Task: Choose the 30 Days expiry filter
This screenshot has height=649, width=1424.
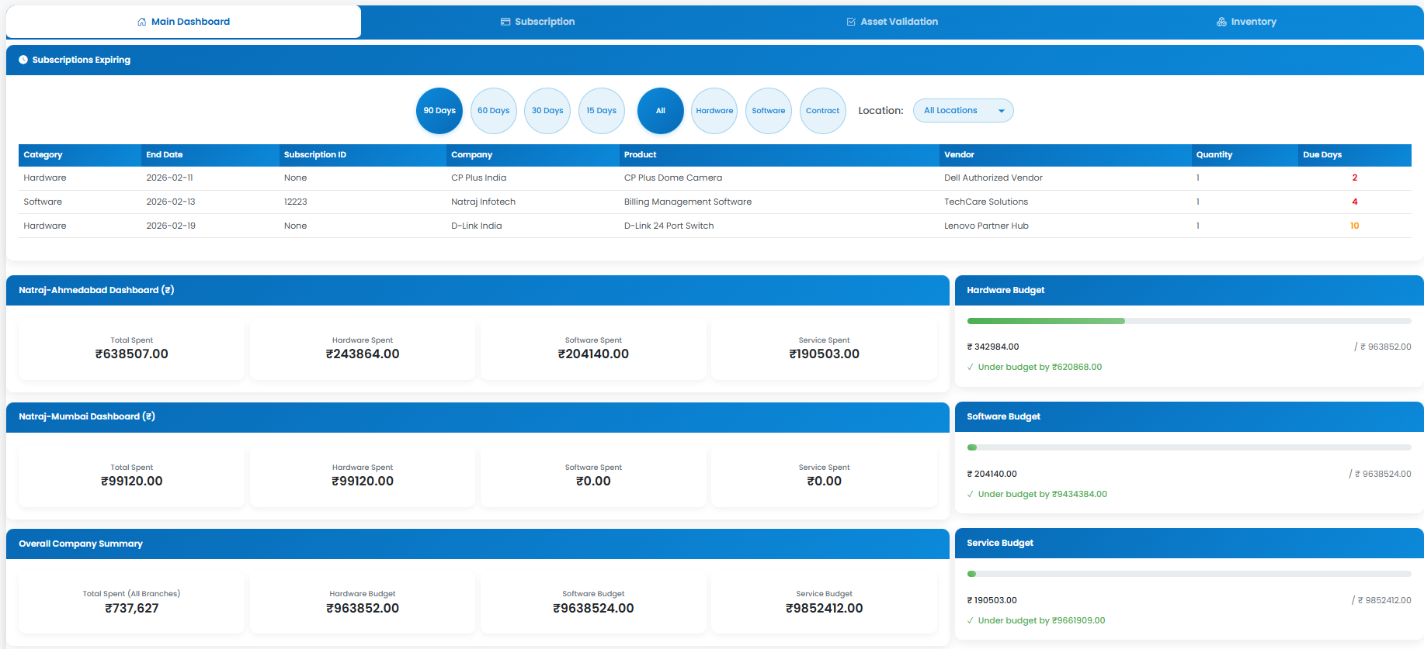Action: 547,111
